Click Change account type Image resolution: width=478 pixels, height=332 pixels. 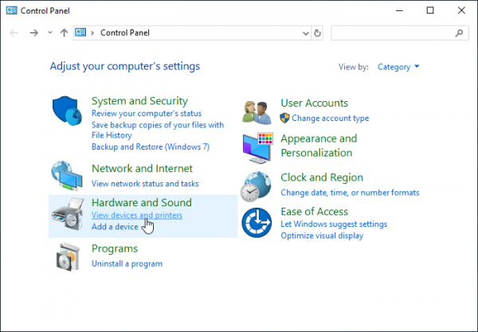[330, 118]
